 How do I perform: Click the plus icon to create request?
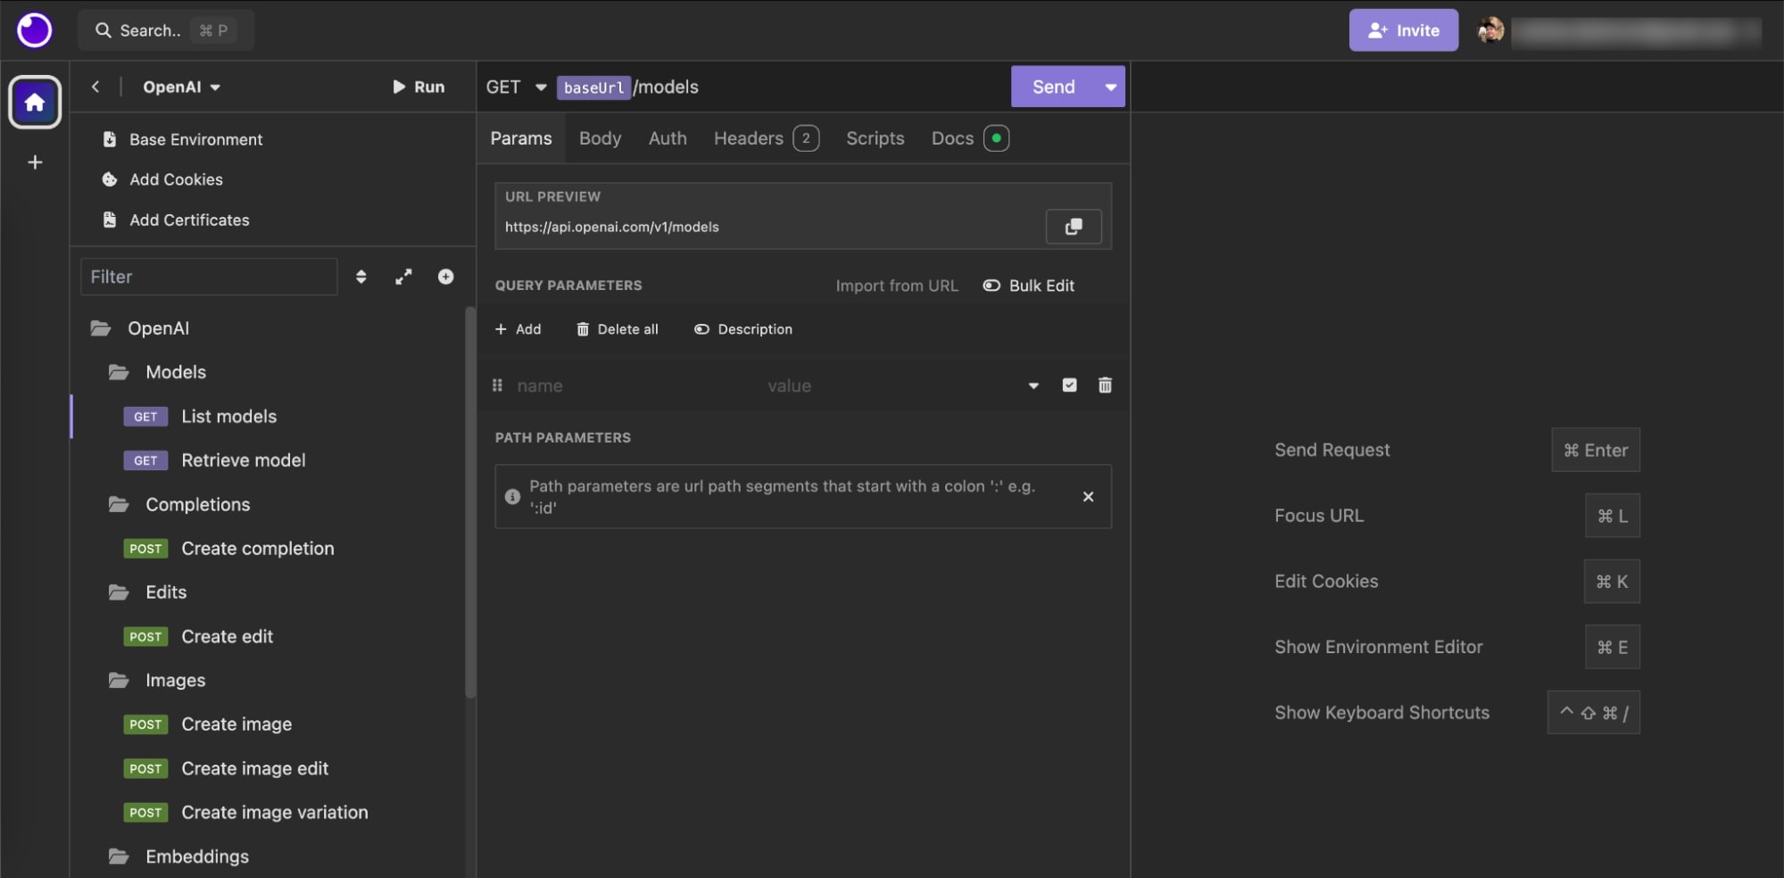(445, 277)
